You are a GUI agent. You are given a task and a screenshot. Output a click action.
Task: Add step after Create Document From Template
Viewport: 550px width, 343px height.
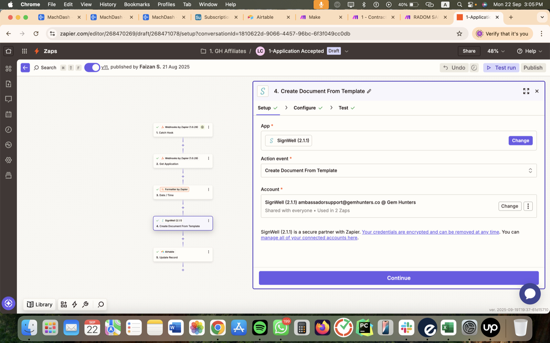pos(183,239)
